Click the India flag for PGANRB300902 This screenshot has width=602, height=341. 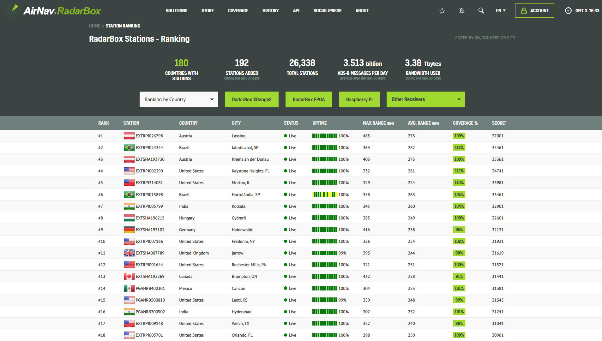[129, 312]
